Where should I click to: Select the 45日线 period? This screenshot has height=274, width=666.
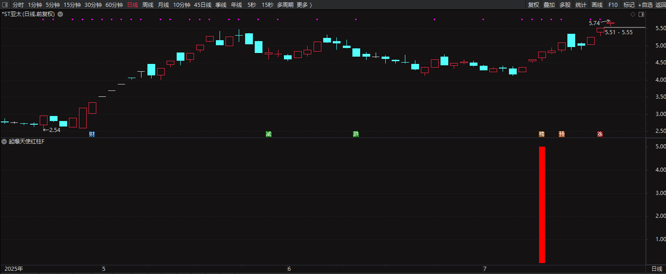[x=203, y=5]
